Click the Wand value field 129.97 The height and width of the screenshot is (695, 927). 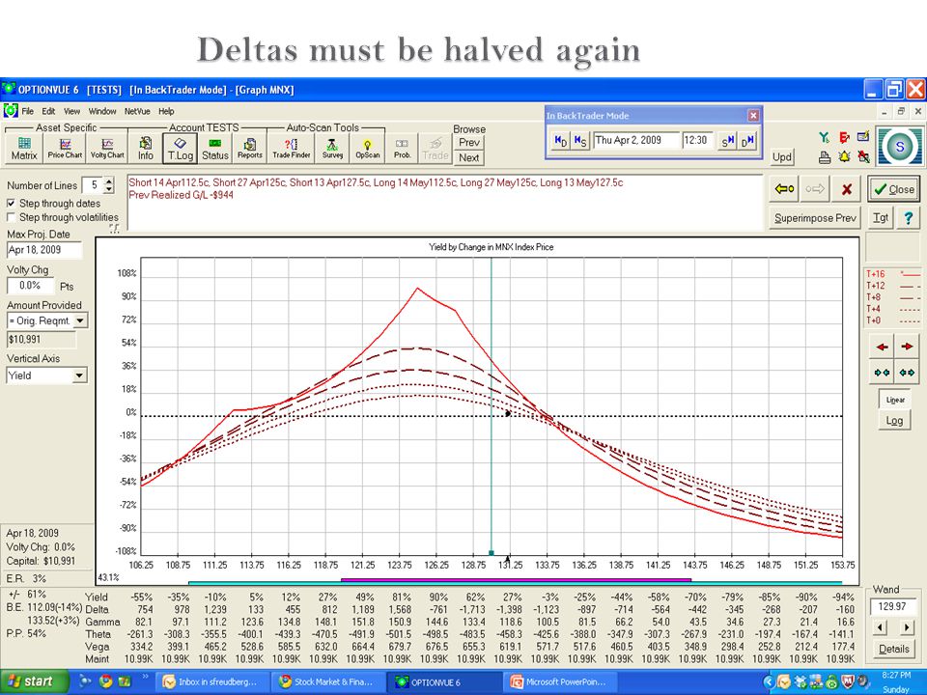tap(893, 606)
